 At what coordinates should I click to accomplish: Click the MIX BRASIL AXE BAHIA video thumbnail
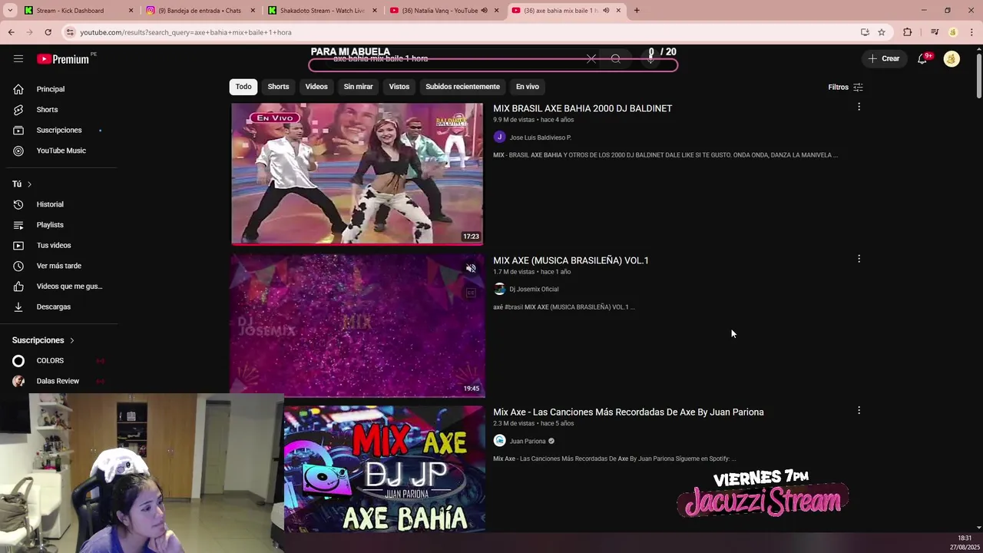[357, 174]
